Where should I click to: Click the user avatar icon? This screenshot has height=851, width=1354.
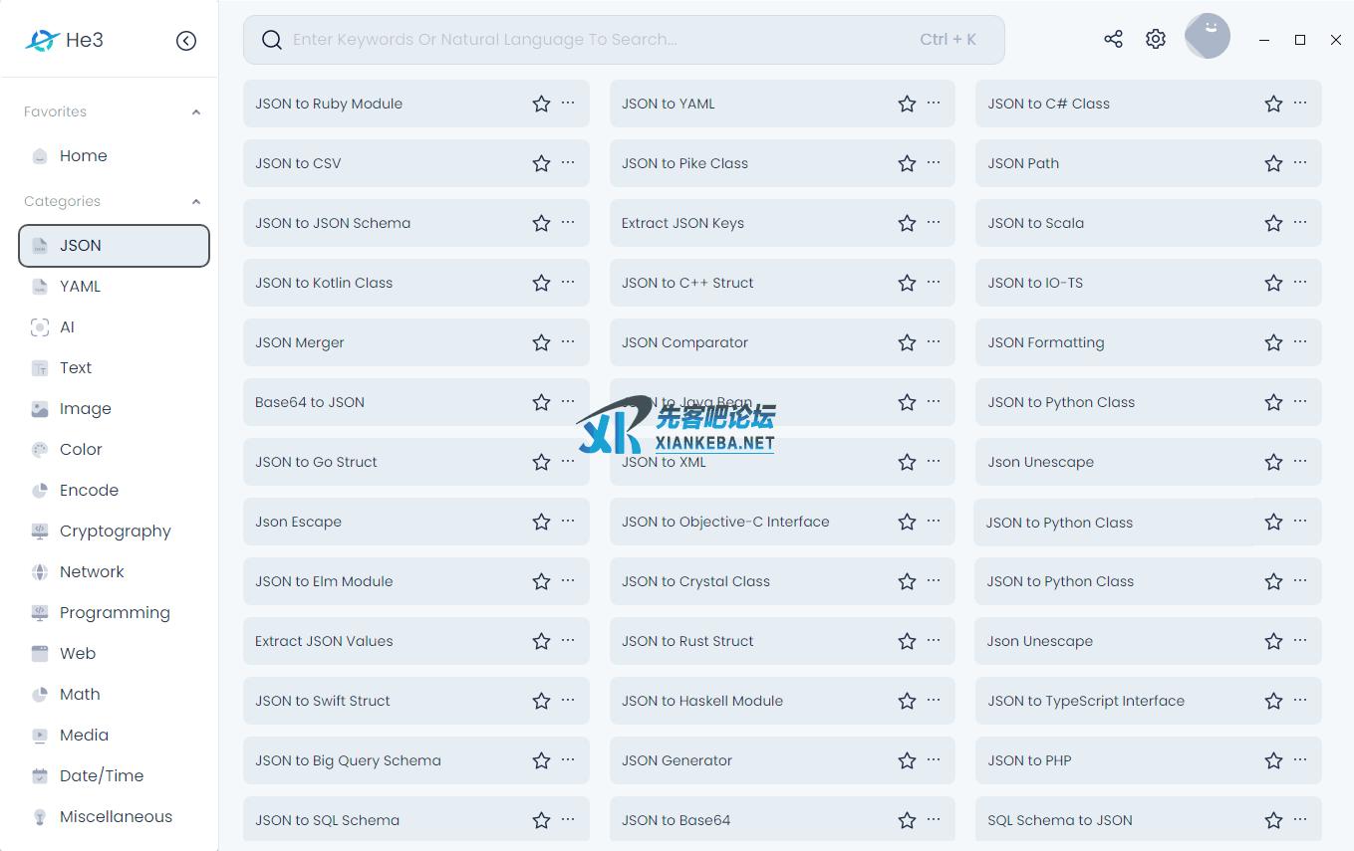1207,37
